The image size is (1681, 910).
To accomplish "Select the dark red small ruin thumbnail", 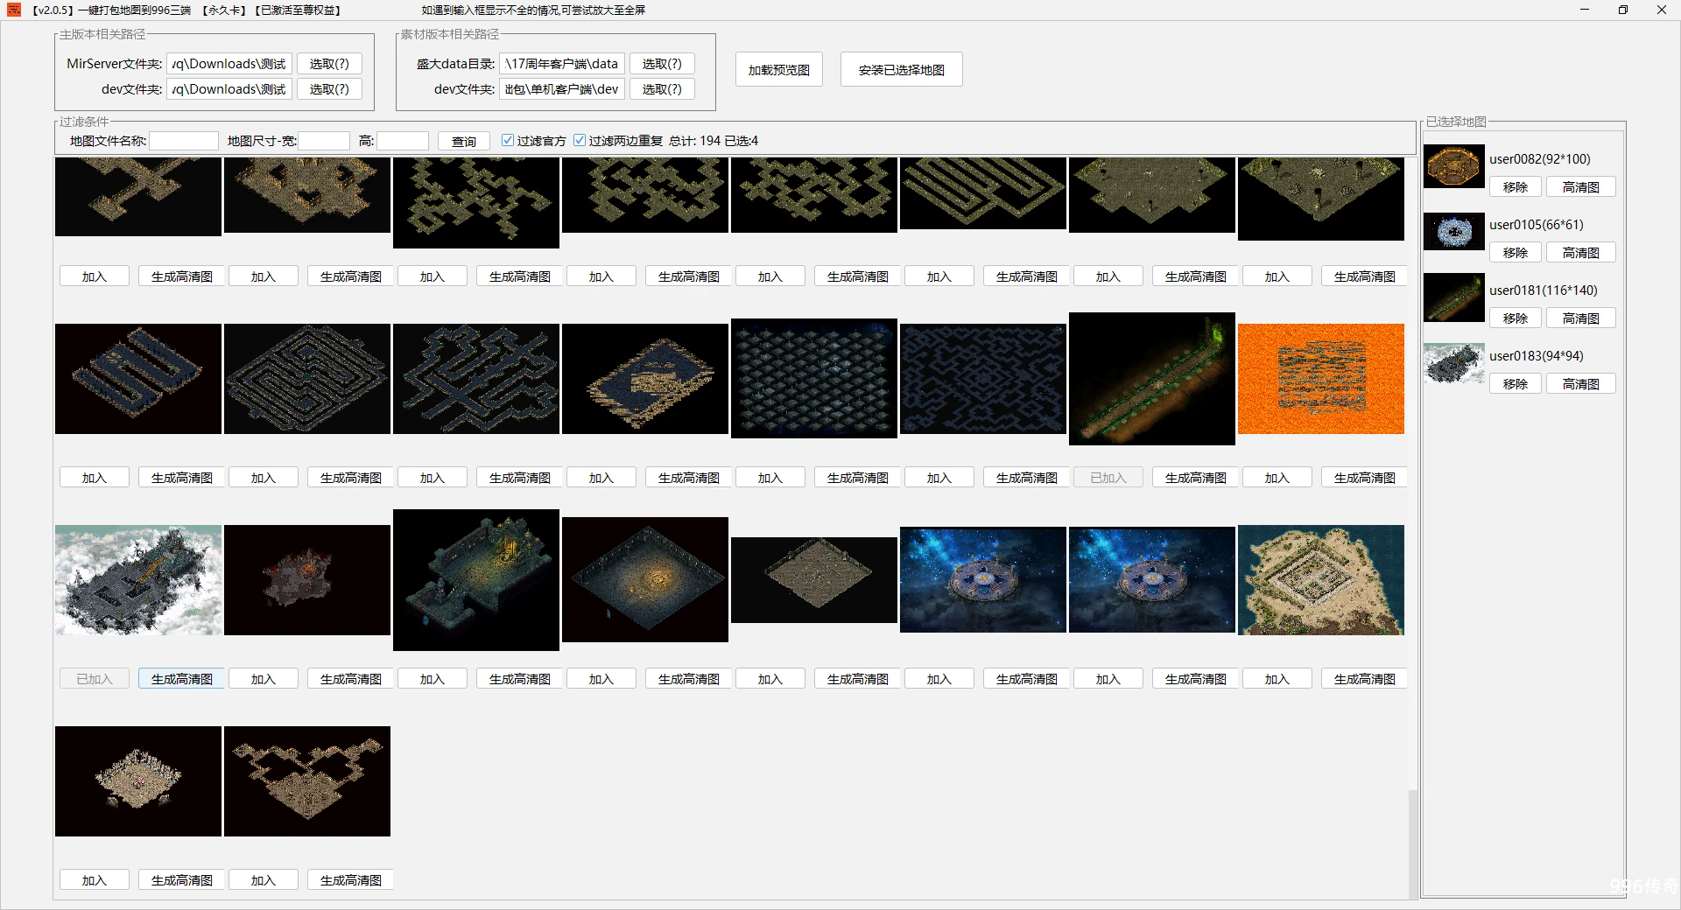I will (x=307, y=580).
